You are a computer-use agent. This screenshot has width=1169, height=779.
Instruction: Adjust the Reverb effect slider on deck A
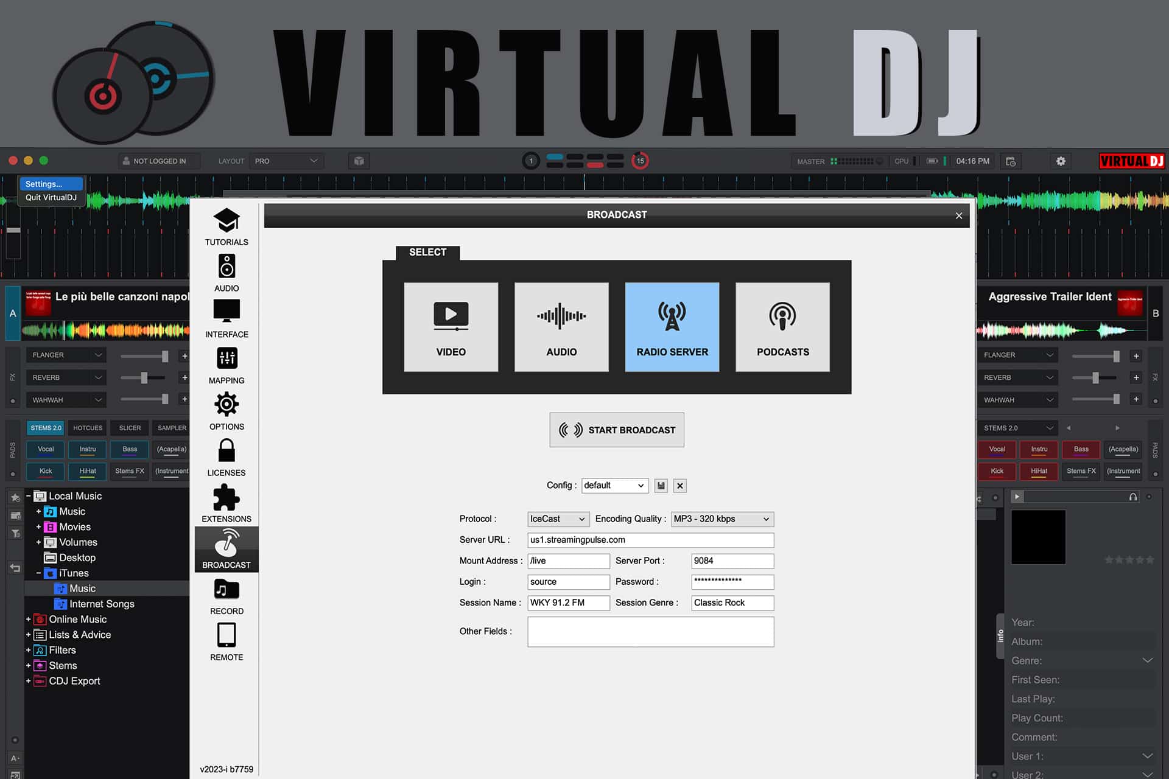(144, 378)
